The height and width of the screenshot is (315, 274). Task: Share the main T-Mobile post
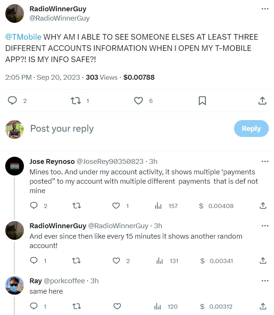(262, 101)
